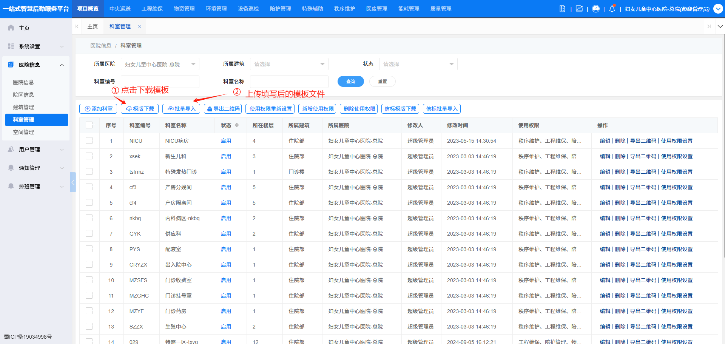Image resolution: width=725 pixels, height=344 pixels.
Task: Click the 启用 status of CRYZX row
Action: 226,265
